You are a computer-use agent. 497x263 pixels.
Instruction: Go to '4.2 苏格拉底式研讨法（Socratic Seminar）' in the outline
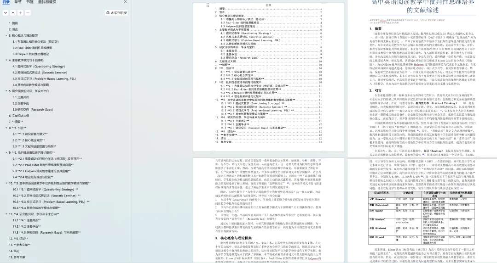(x=40, y=73)
